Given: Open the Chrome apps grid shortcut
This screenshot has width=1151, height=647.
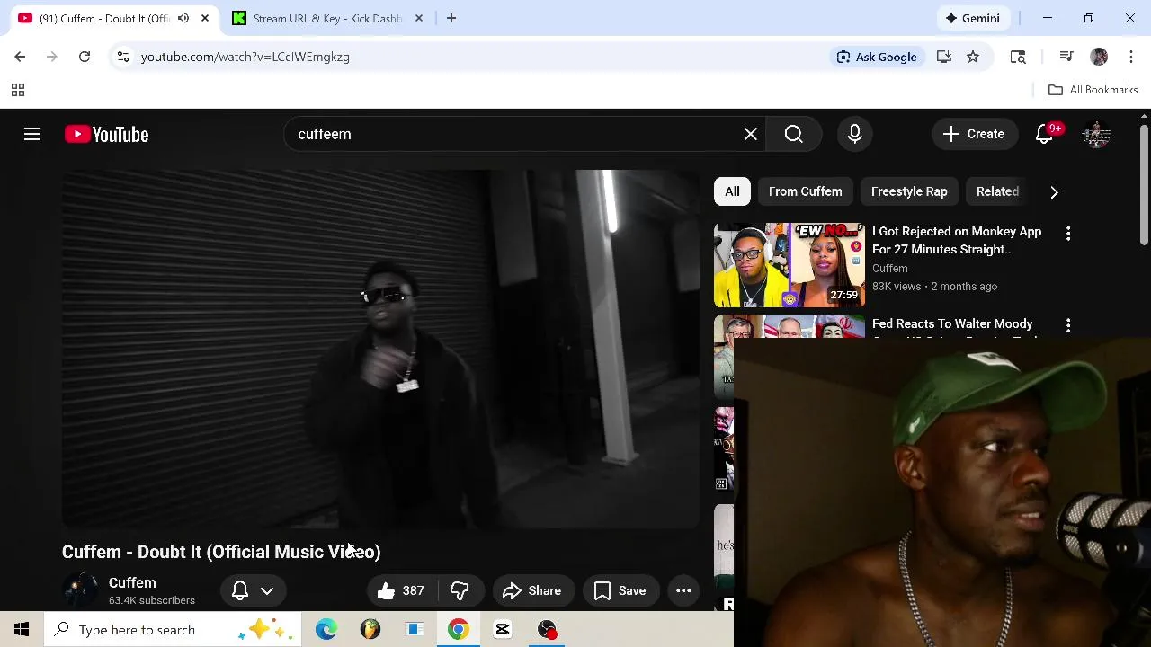Looking at the screenshot, I should 17,90.
